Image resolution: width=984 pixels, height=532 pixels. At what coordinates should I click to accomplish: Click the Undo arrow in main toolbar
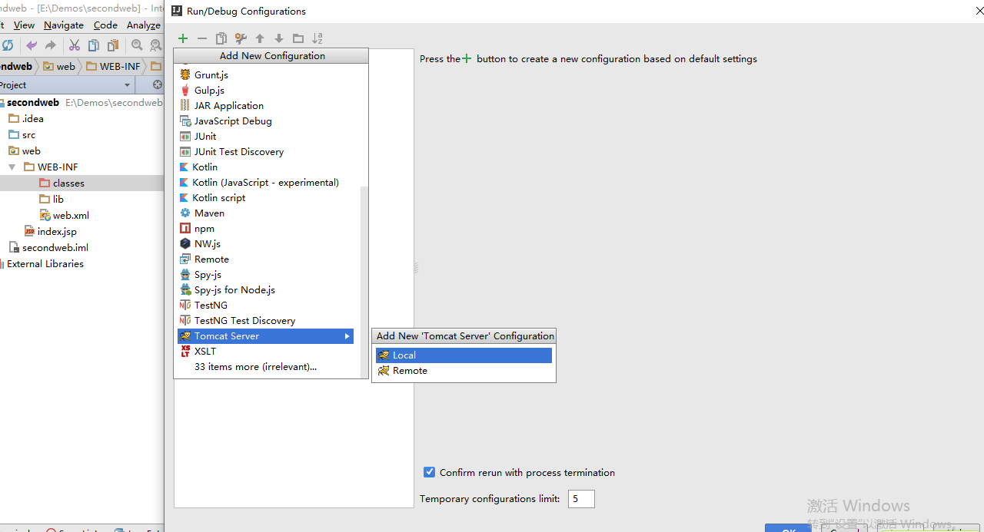pos(32,45)
